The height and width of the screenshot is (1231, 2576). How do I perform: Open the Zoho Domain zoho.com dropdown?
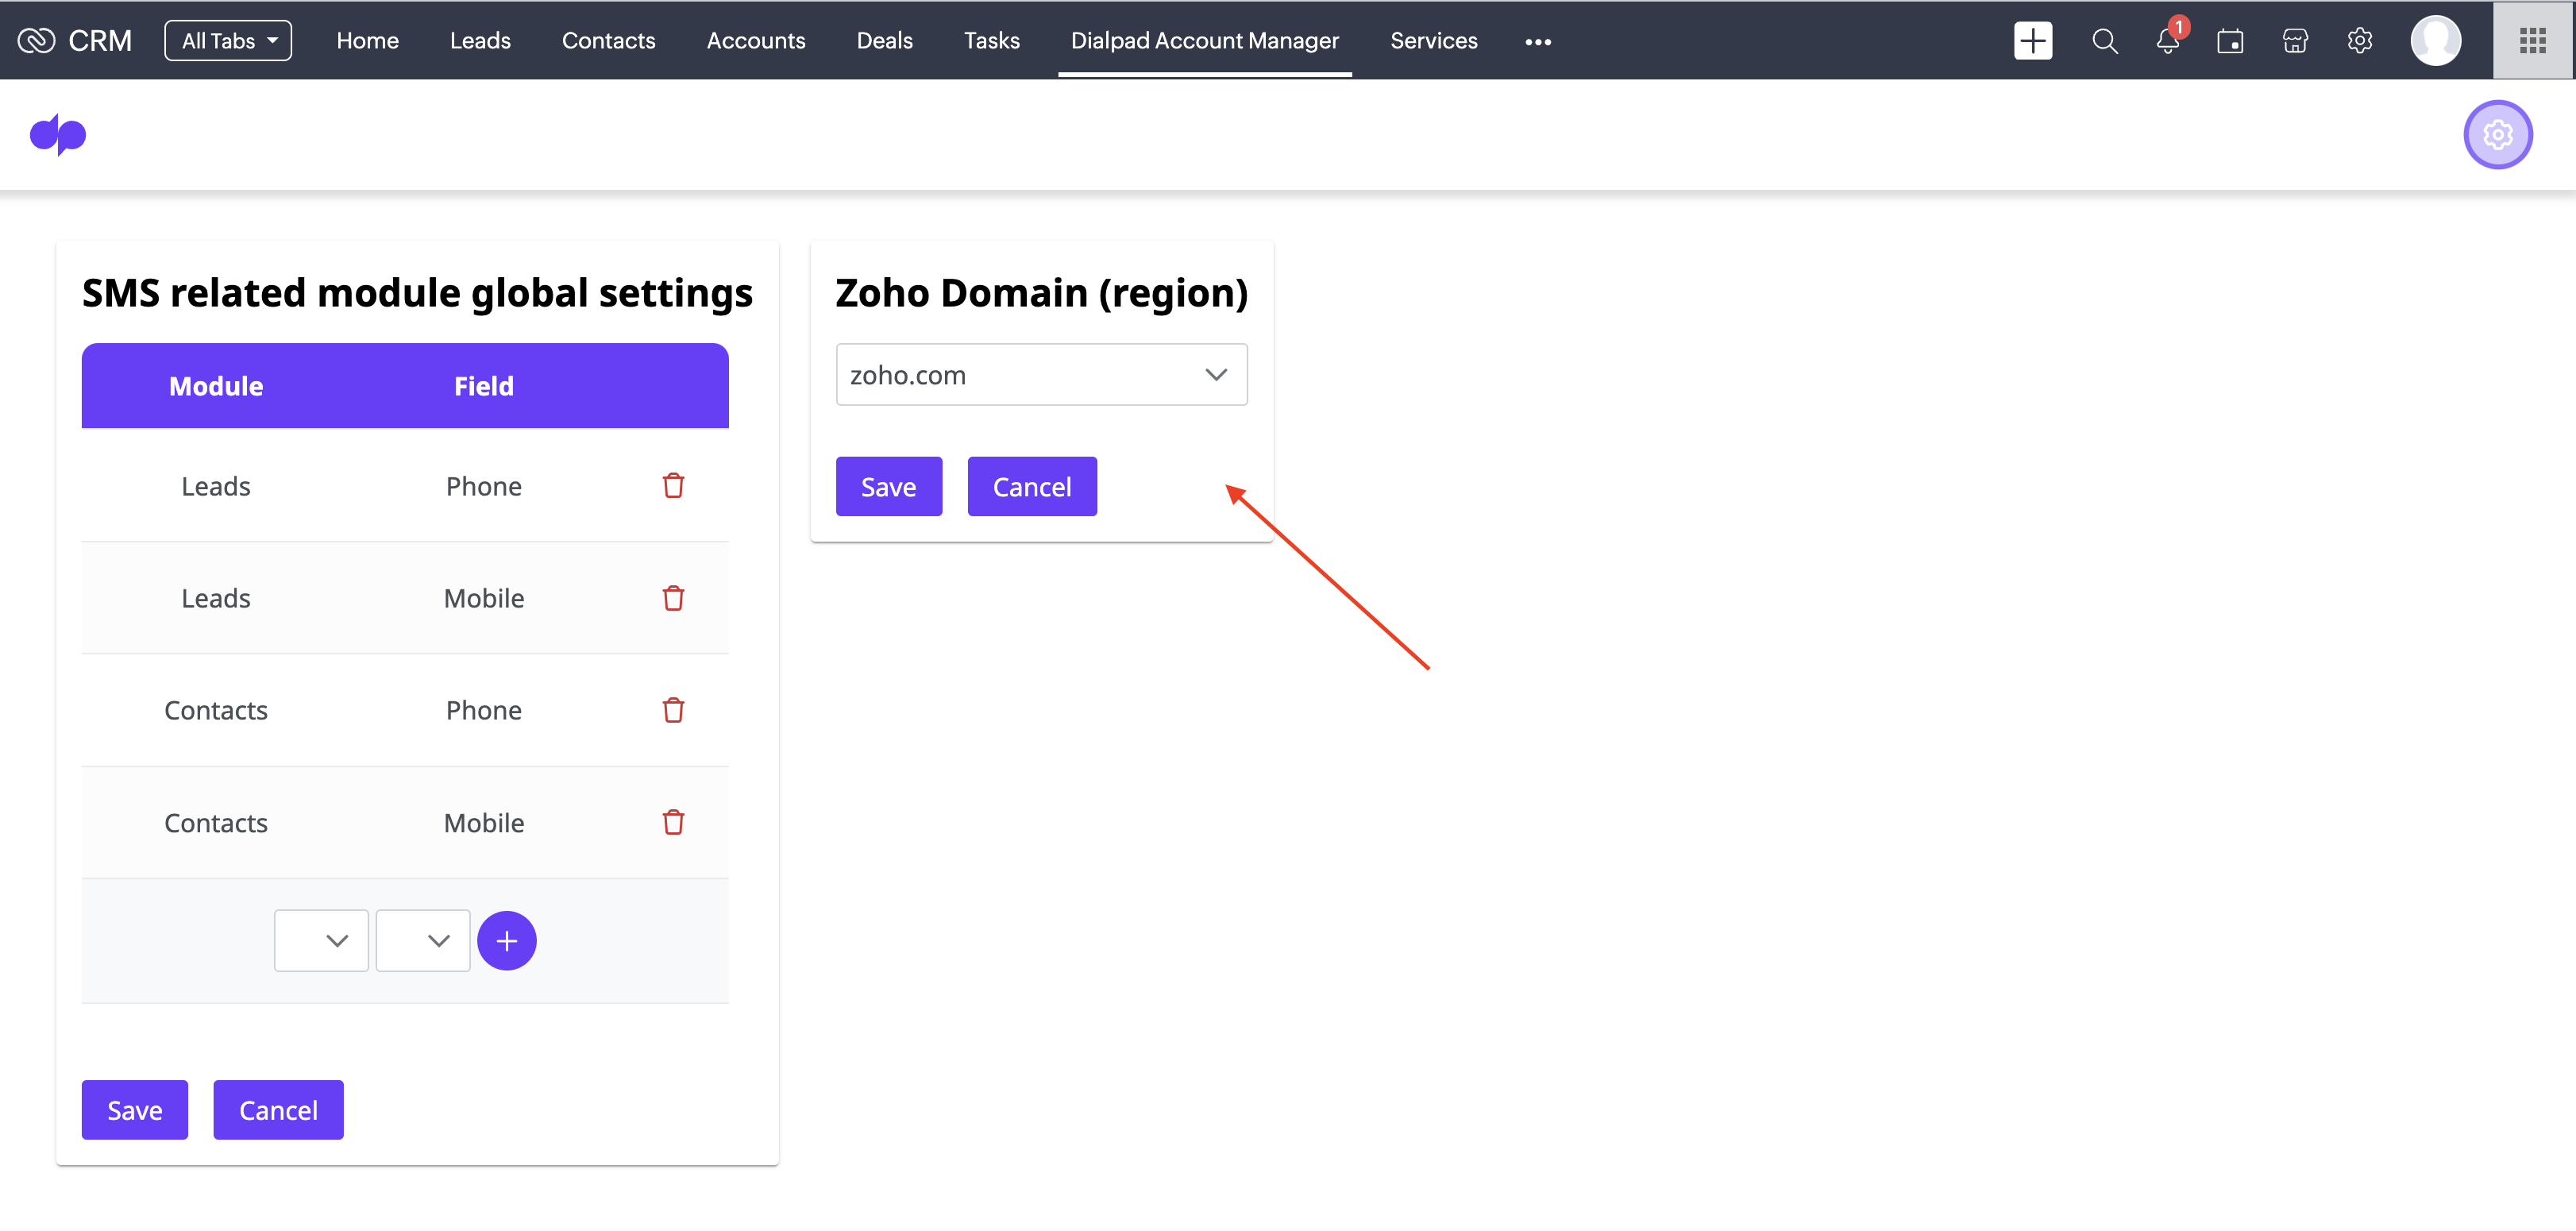[x=1041, y=374]
